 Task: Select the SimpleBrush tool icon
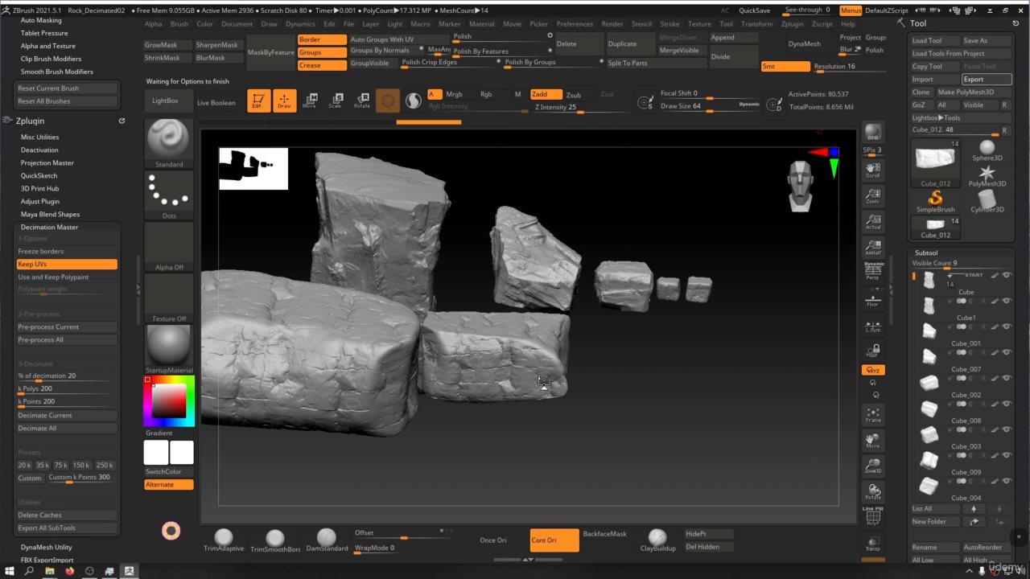[935, 201]
